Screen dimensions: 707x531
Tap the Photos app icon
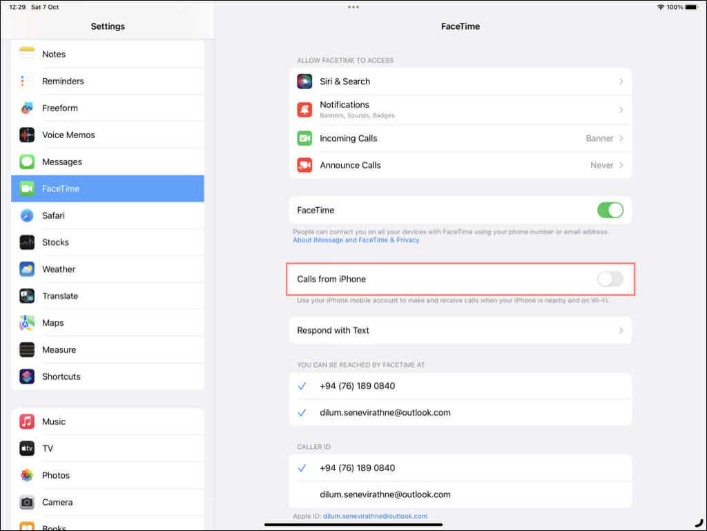click(x=27, y=475)
